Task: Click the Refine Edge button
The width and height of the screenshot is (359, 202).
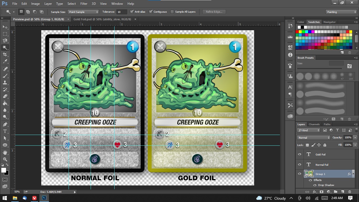Action: 214,12
